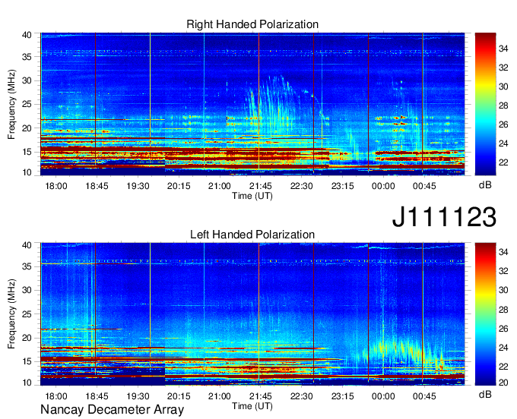Click the 40 MHz frequency tick of Right Handed plot
The width and height of the screenshot is (517, 419).
[27, 35]
